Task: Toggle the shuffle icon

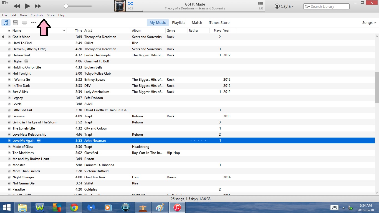Action: click(x=130, y=4)
